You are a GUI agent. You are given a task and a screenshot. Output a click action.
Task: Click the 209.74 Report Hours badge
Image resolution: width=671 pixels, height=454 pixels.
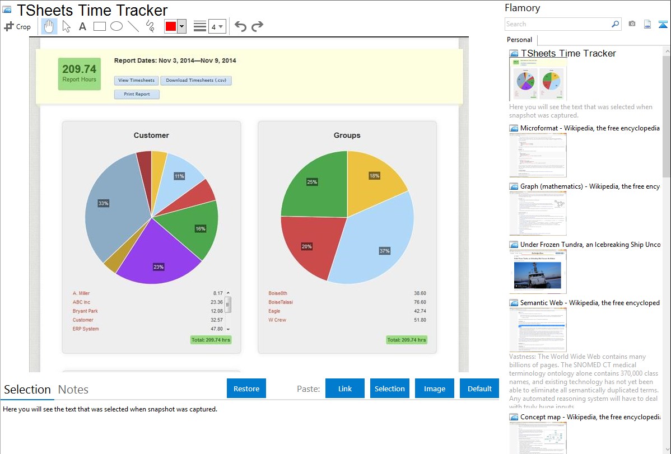[x=79, y=73]
